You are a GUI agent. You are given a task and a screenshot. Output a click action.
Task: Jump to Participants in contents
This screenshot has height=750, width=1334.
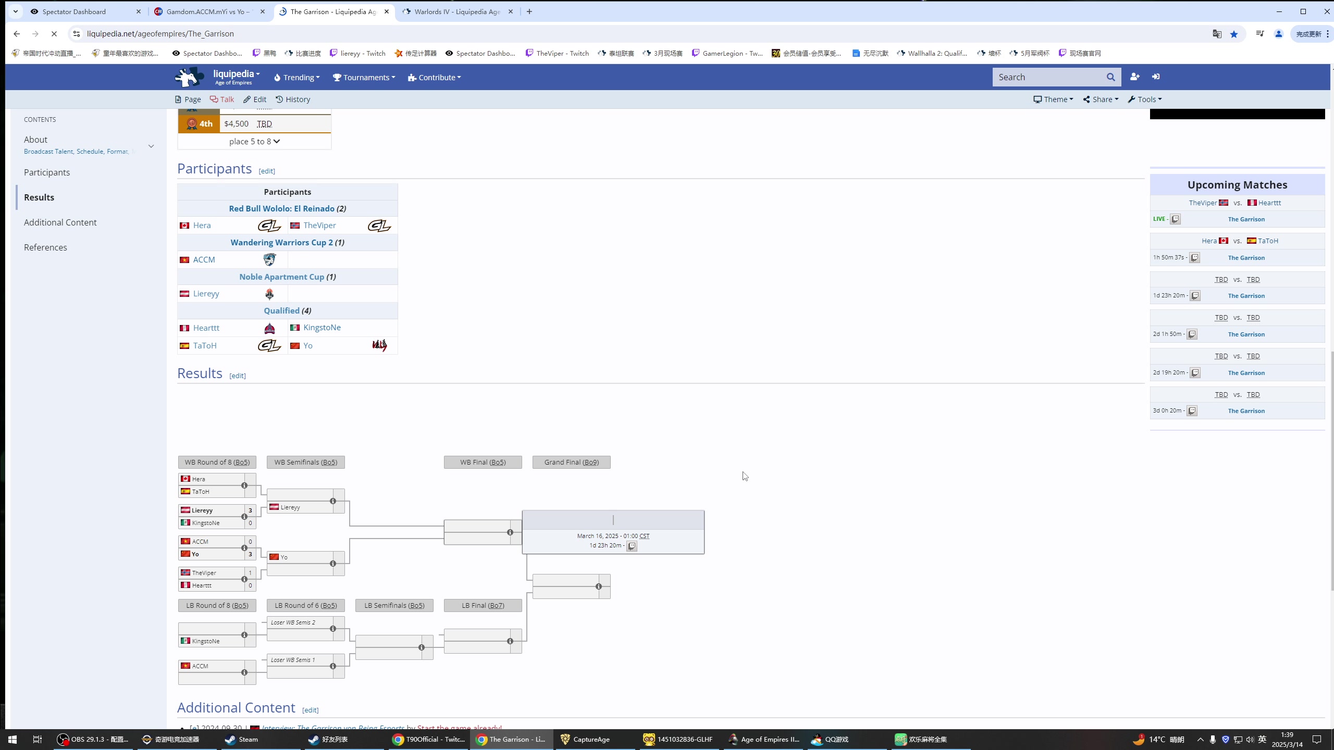tap(47, 172)
